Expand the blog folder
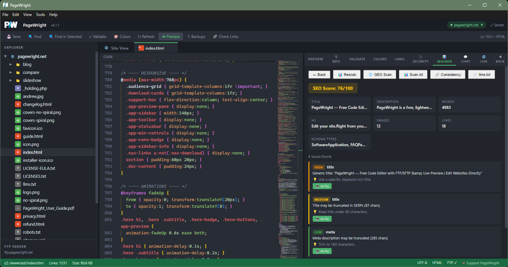Screen dimensions: 508x267 pyautogui.click(x=11, y=64)
